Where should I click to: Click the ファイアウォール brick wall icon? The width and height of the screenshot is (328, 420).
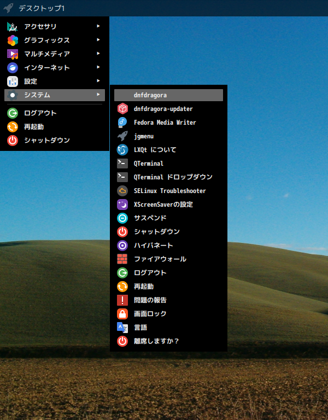tap(122, 259)
